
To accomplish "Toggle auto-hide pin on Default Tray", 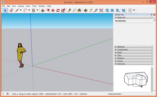I will coord(152,15).
